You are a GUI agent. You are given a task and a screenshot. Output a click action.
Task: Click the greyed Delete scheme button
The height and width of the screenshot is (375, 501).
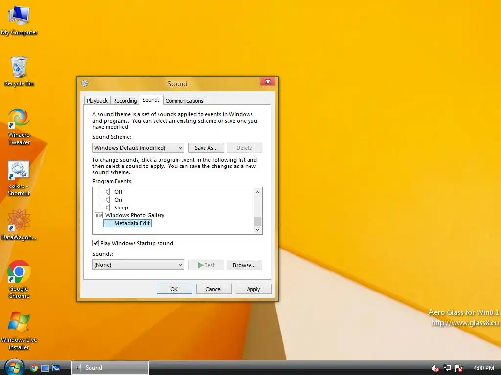(x=245, y=148)
